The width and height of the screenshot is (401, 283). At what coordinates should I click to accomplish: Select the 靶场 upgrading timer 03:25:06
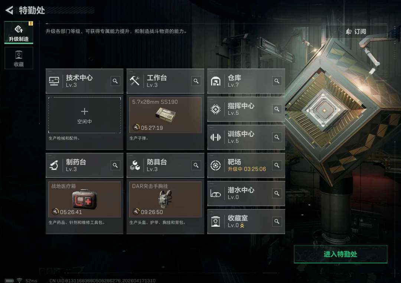point(255,169)
